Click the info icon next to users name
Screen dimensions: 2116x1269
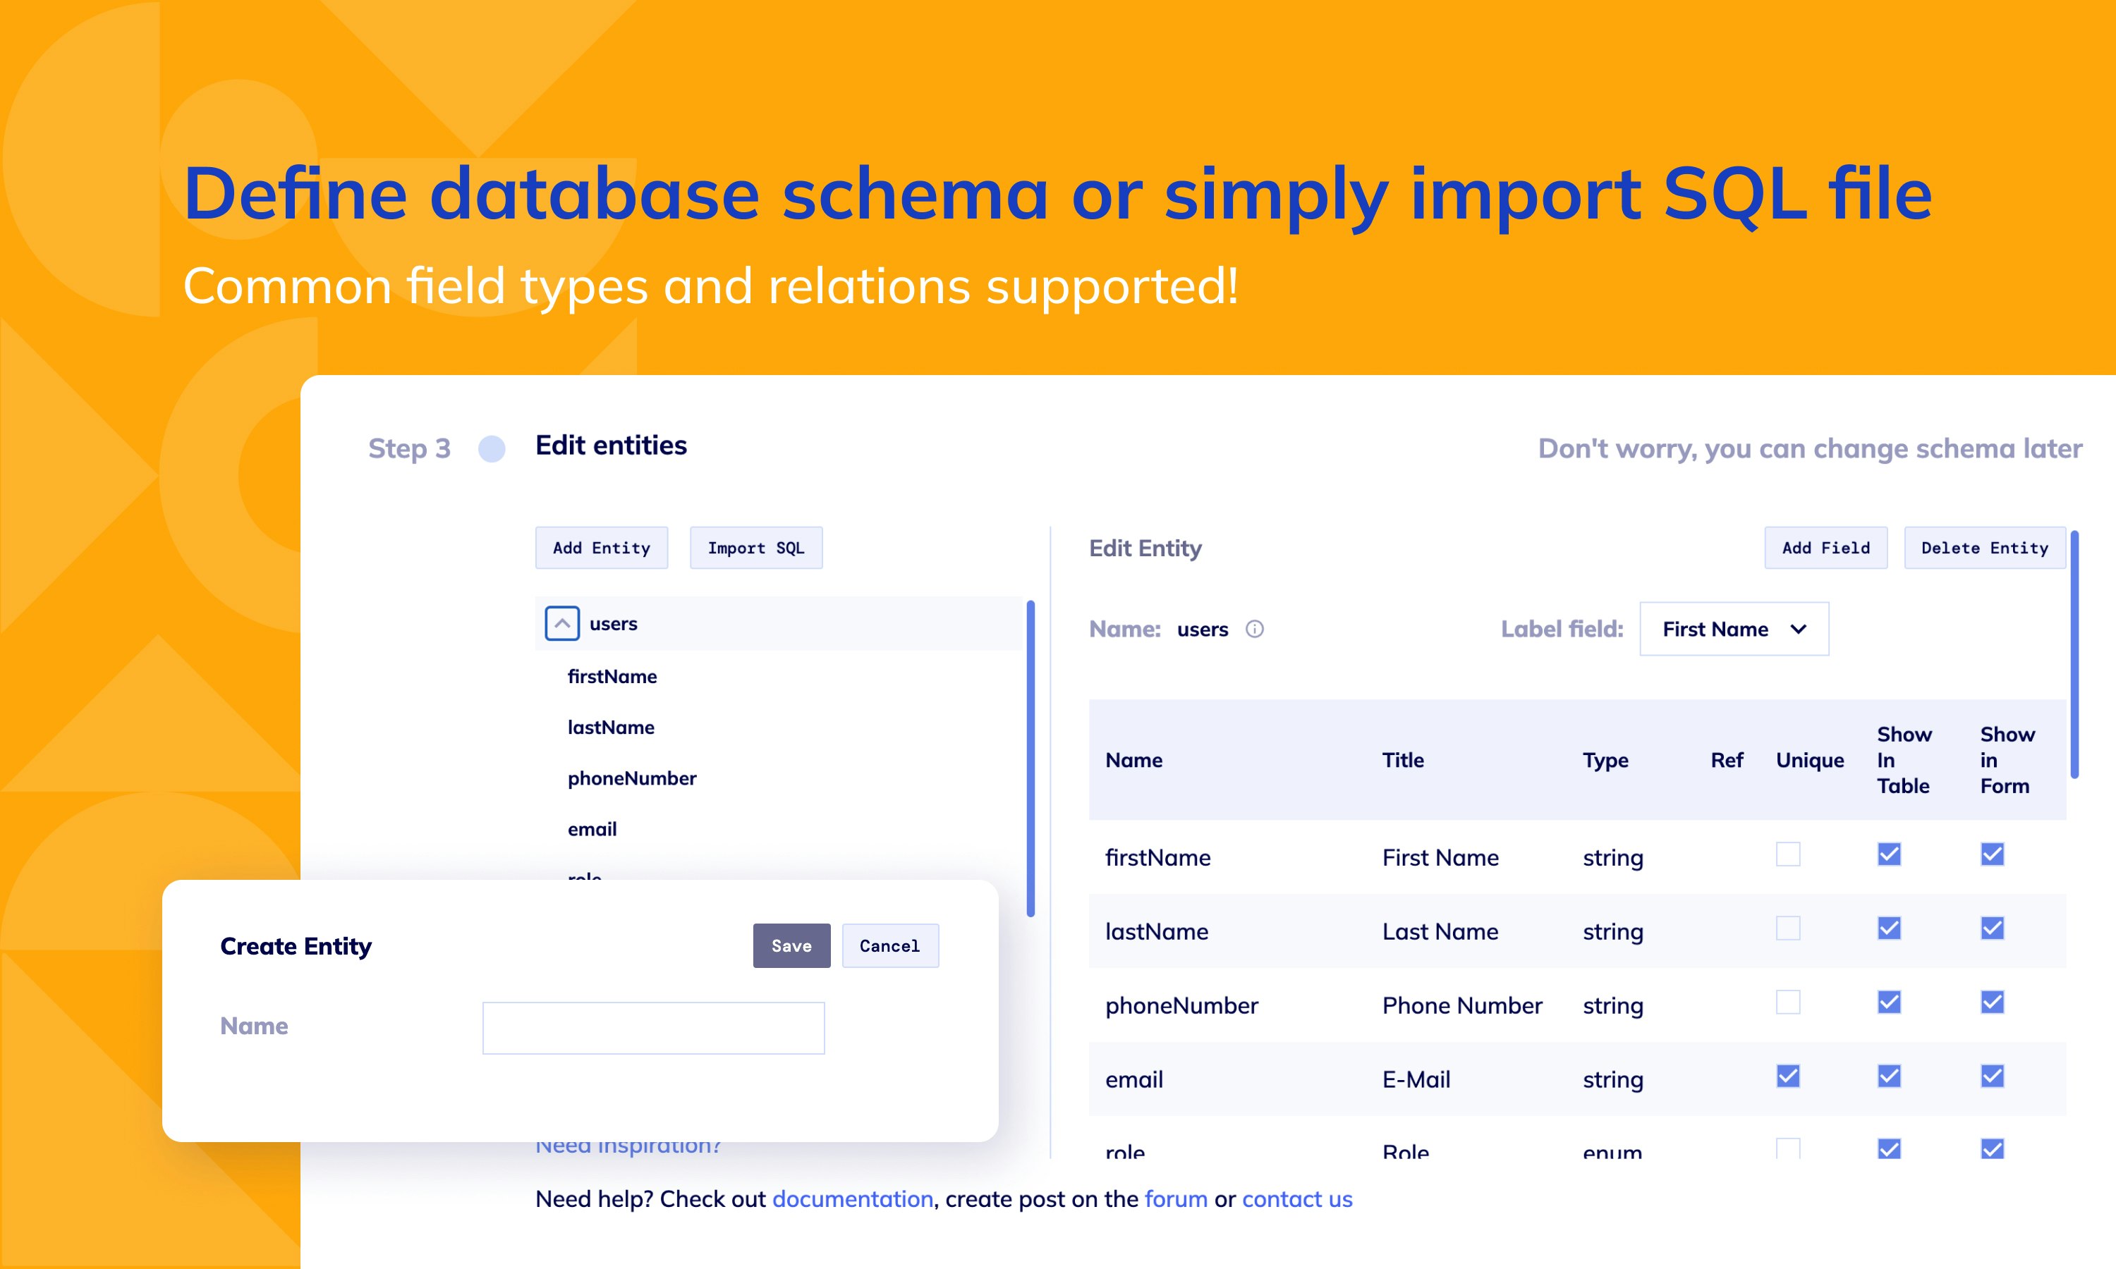1254,630
